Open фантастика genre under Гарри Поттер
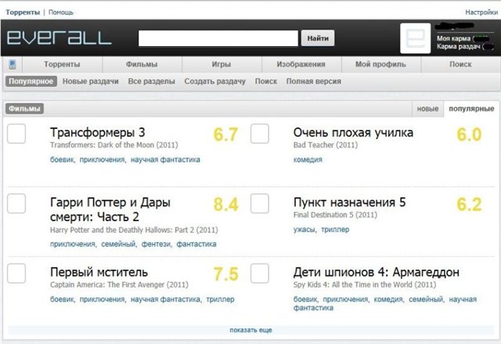This screenshot has height=344, width=501. [x=196, y=244]
